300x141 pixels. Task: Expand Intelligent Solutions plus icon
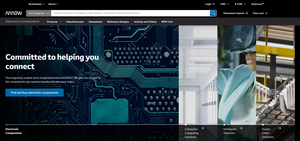coord(241,128)
